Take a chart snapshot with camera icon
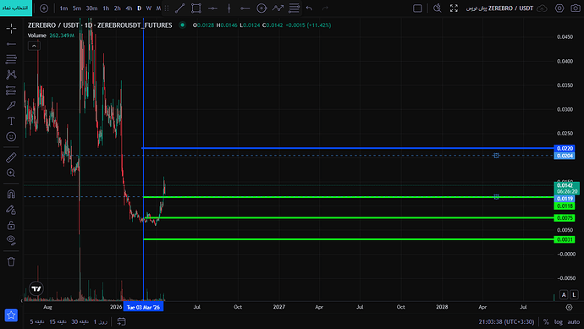584x329 pixels. 576,8
